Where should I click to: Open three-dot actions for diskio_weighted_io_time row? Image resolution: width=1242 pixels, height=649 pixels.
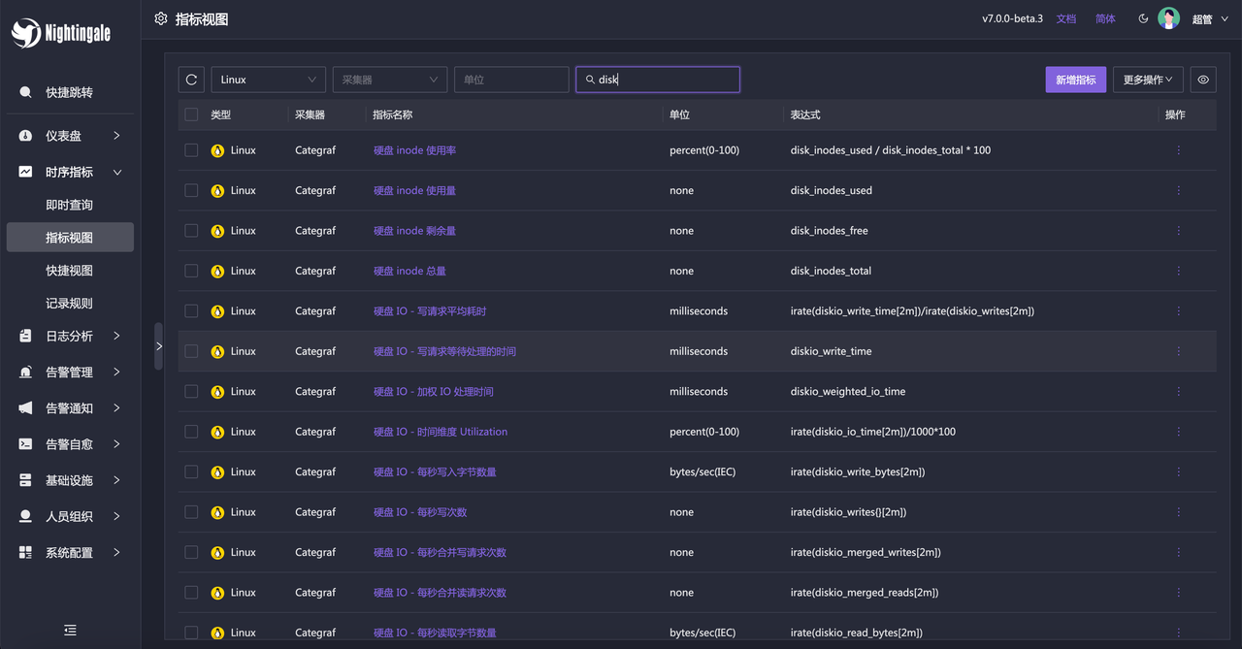point(1178,392)
